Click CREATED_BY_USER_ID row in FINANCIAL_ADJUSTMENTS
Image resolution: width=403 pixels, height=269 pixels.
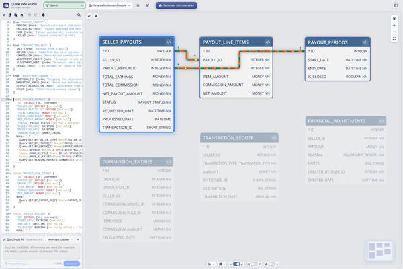pyautogui.click(x=346, y=171)
